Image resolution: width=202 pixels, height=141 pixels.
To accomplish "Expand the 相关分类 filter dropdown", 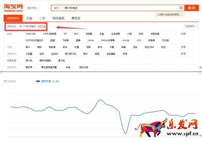I will (x=85, y=67).
